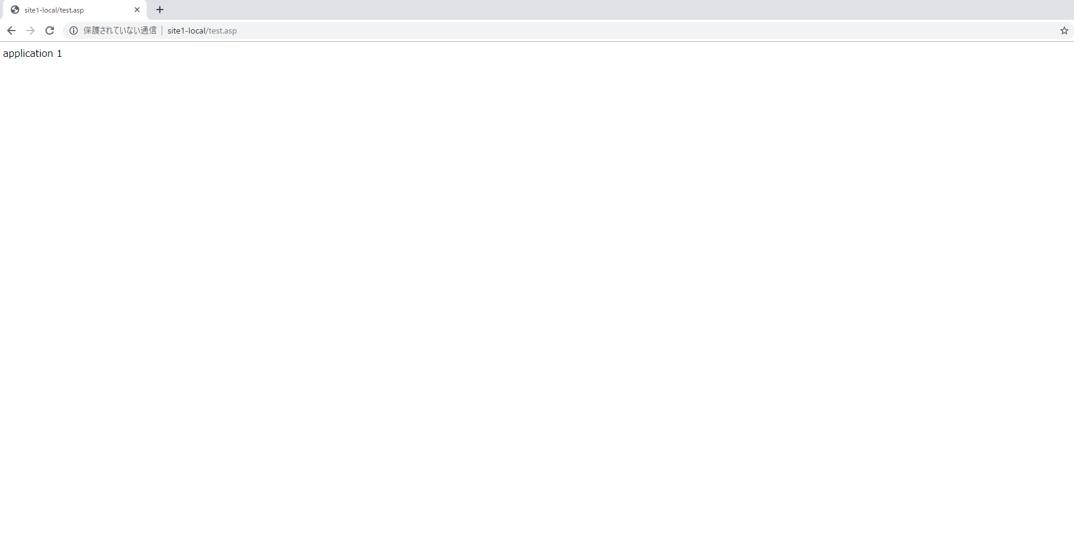1074x547 pixels.
Task: Open a new tab with the plus button
Action: point(160,10)
